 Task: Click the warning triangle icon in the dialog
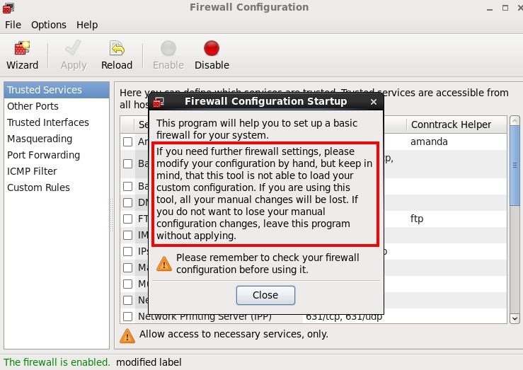coord(164,264)
